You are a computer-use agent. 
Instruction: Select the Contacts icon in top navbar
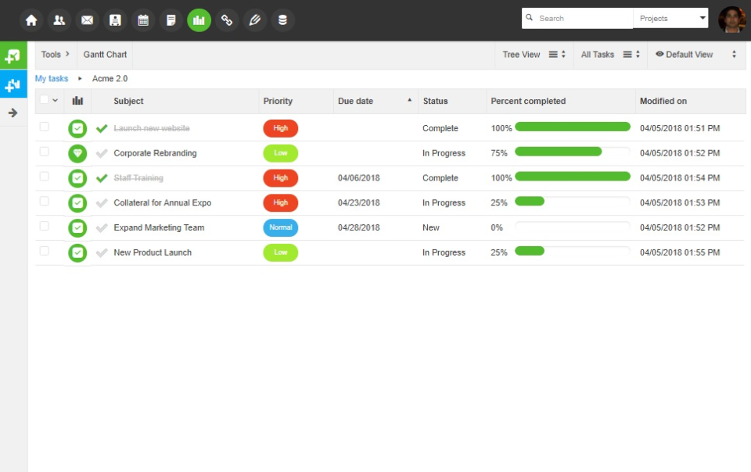click(59, 20)
